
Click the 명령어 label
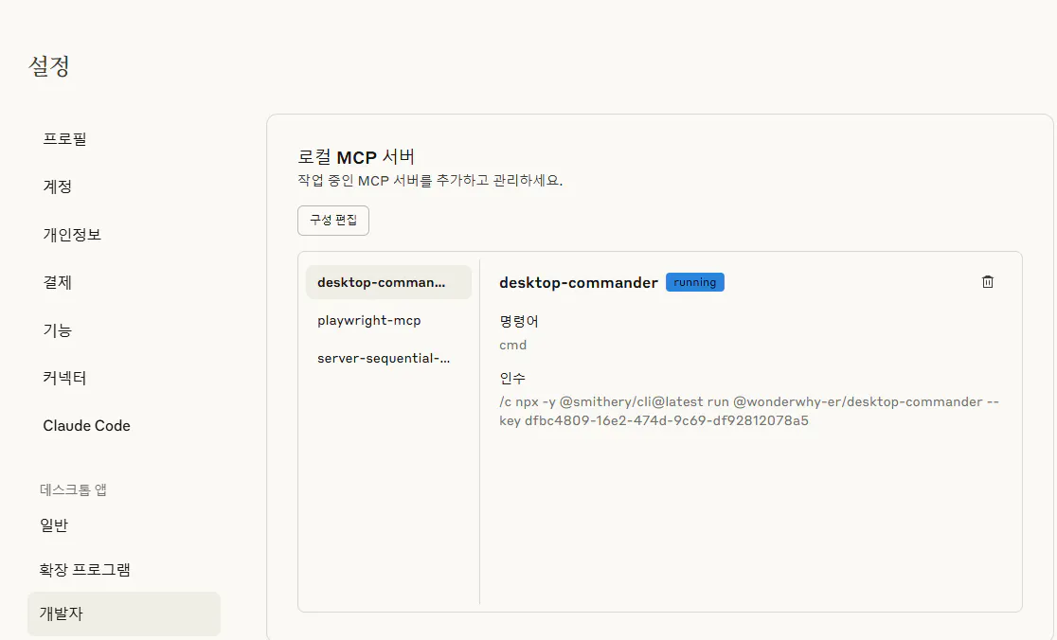pyautogui.click(x=519, y=321)
